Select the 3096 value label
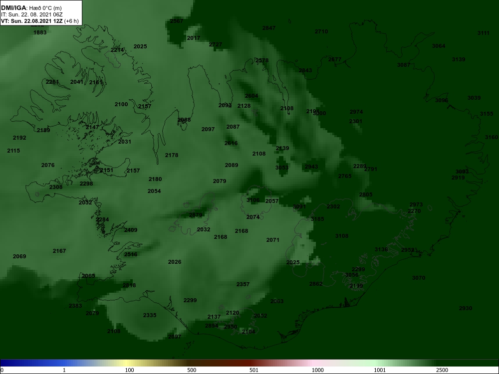 click(x=442, y=101)
